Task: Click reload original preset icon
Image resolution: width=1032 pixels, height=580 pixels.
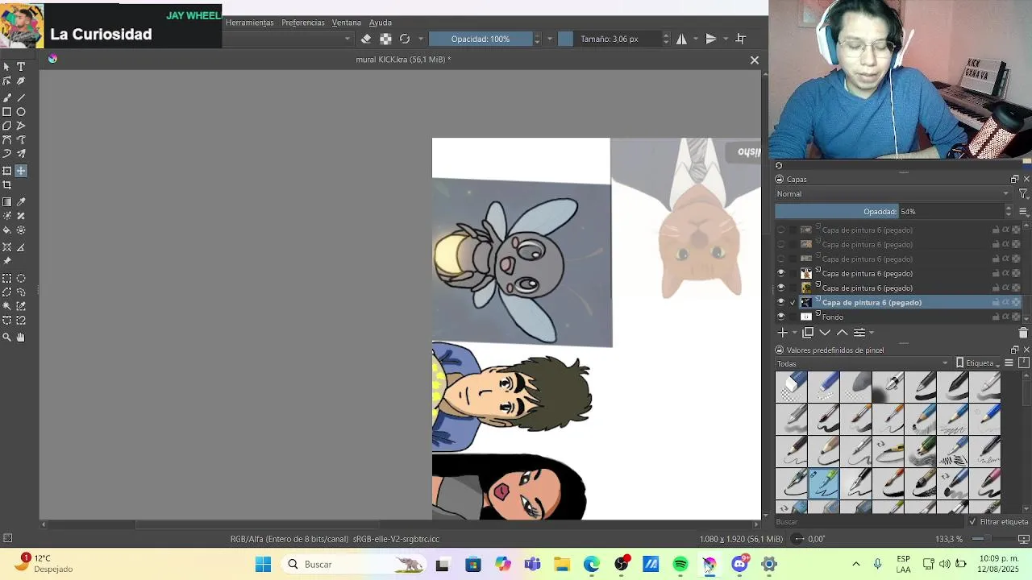Action: (405, 39)
